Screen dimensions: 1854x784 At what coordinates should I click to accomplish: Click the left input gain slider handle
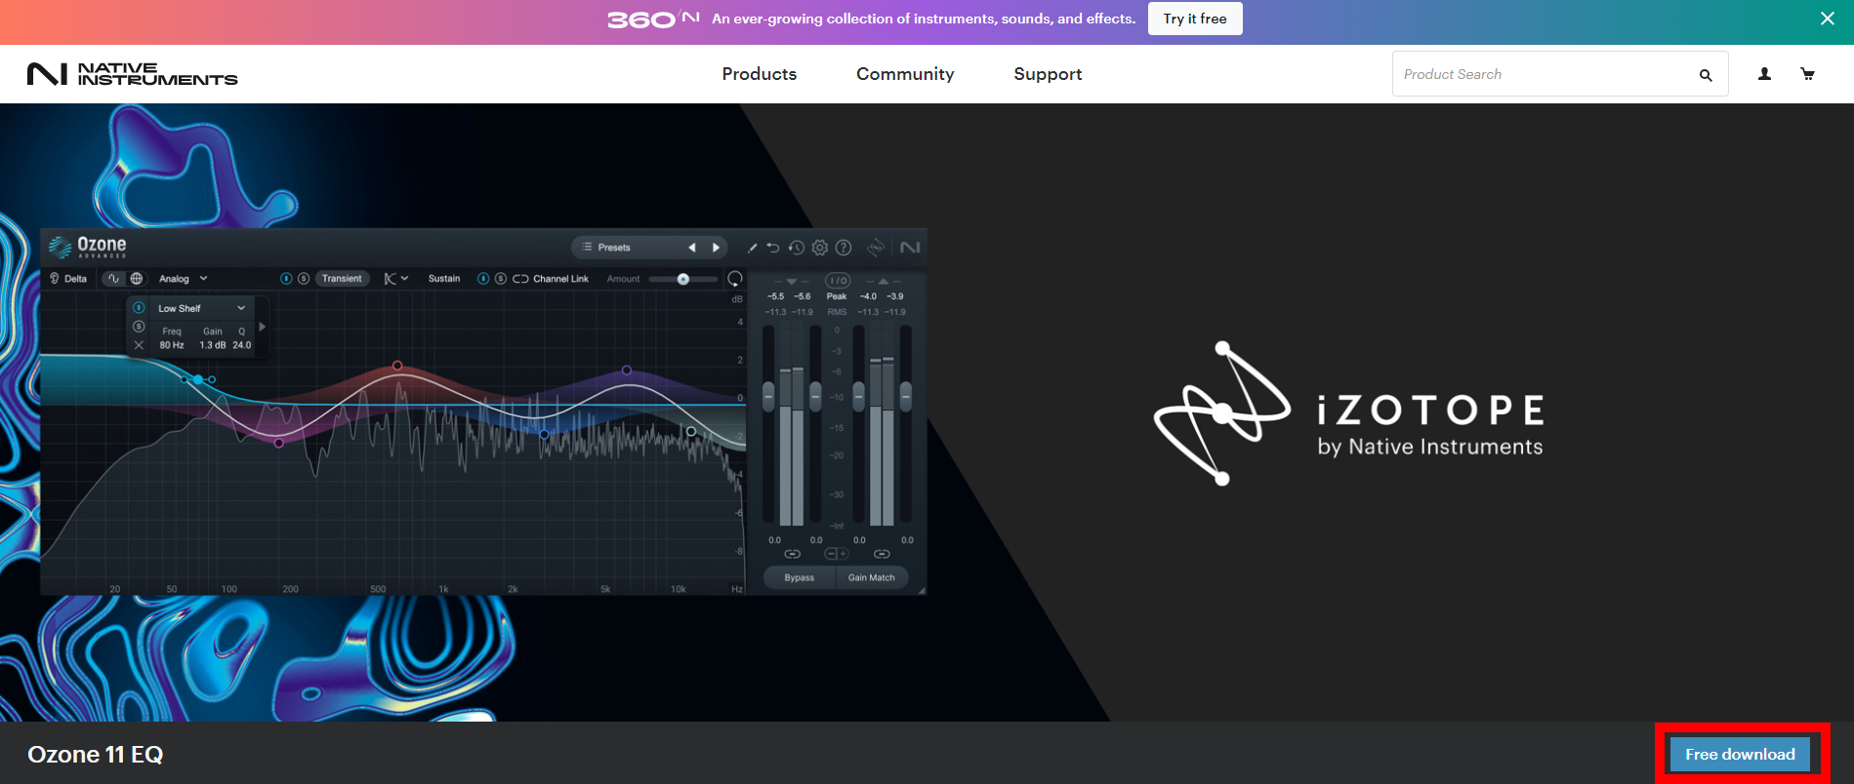(x=768, y=396)
